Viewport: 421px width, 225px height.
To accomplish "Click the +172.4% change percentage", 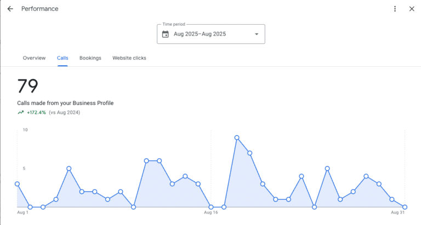I will pos(36,112).
